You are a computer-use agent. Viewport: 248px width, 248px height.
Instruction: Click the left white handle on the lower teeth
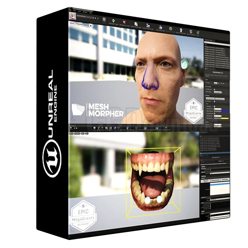click(148, 200)
